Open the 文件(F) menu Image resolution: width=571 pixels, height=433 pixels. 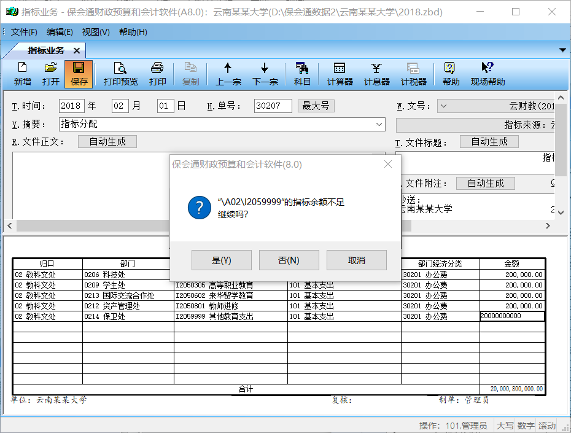[24, 32]
